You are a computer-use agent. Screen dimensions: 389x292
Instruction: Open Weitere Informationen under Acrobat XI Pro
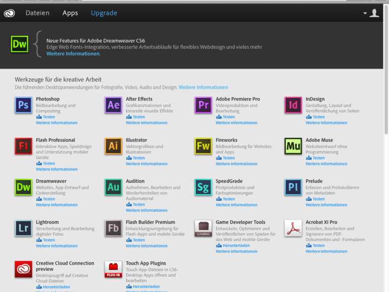[326, 251]
